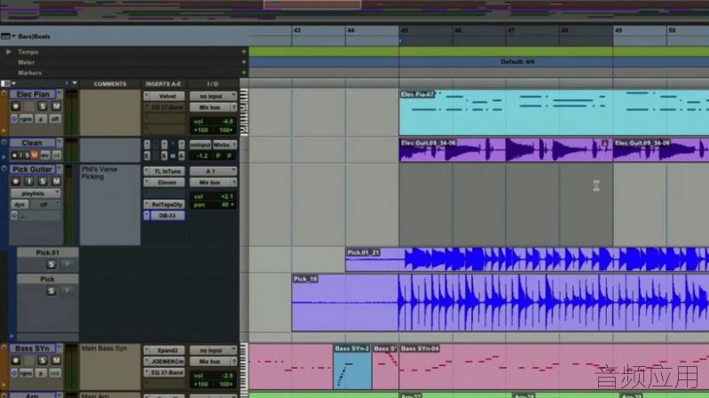Mute the Bass SYn track
Viewport: 709px width, 398px height.
[x=56, y=361]
